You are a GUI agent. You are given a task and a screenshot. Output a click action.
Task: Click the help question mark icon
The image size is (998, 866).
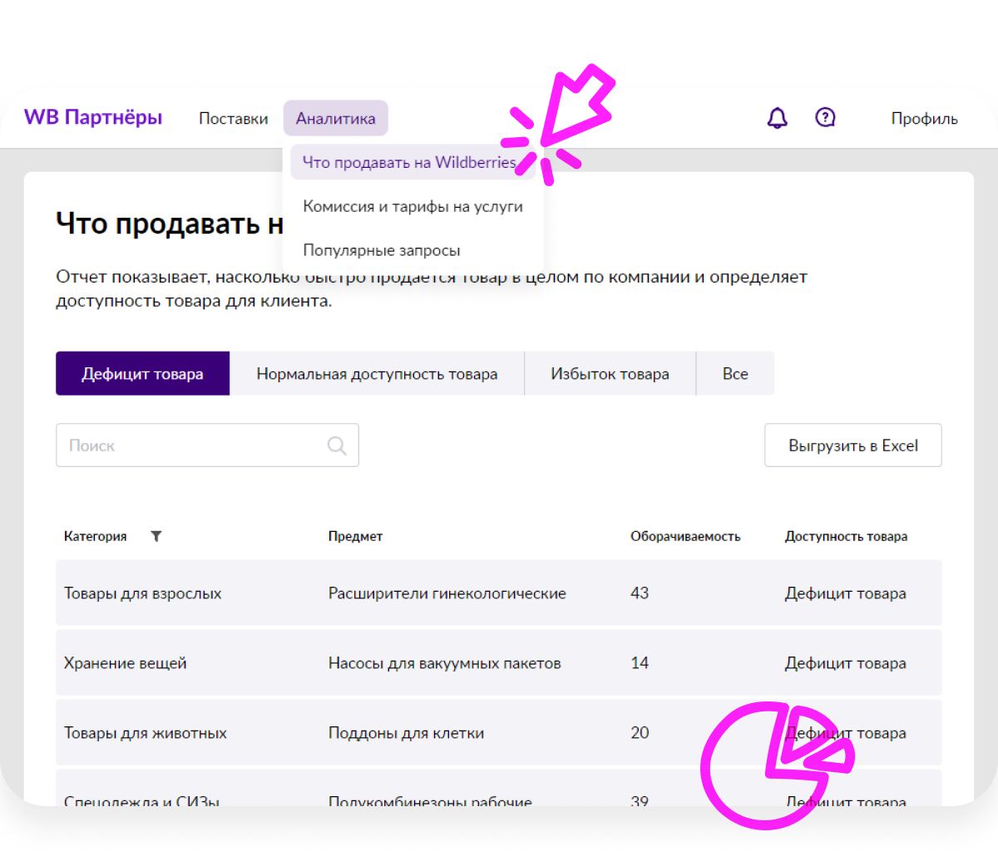coord(824,118)
